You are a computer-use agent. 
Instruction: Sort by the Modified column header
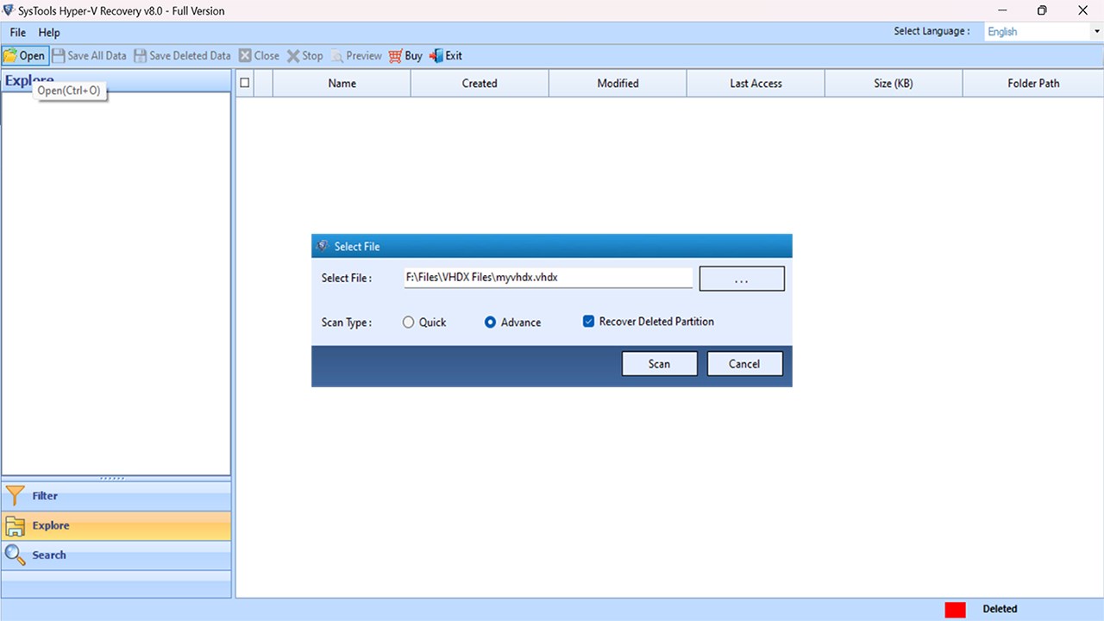click(x=618, y=84)
